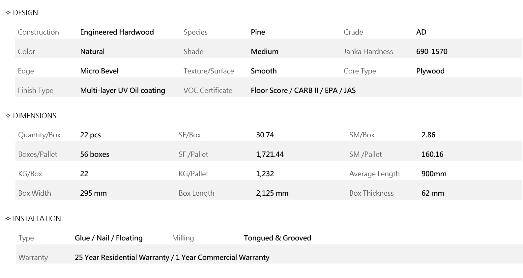This screenshot has width=523, height=278.
Task: Click the Pine species value
Action: tap(258, 32)
